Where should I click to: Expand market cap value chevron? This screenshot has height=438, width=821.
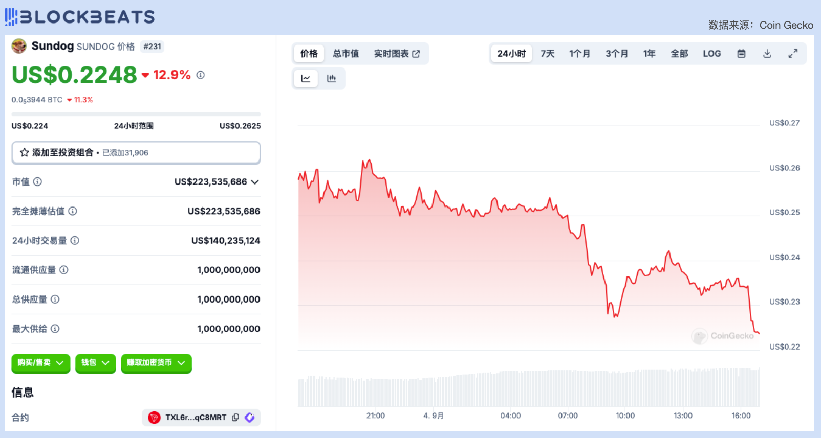tap(255, 182)
